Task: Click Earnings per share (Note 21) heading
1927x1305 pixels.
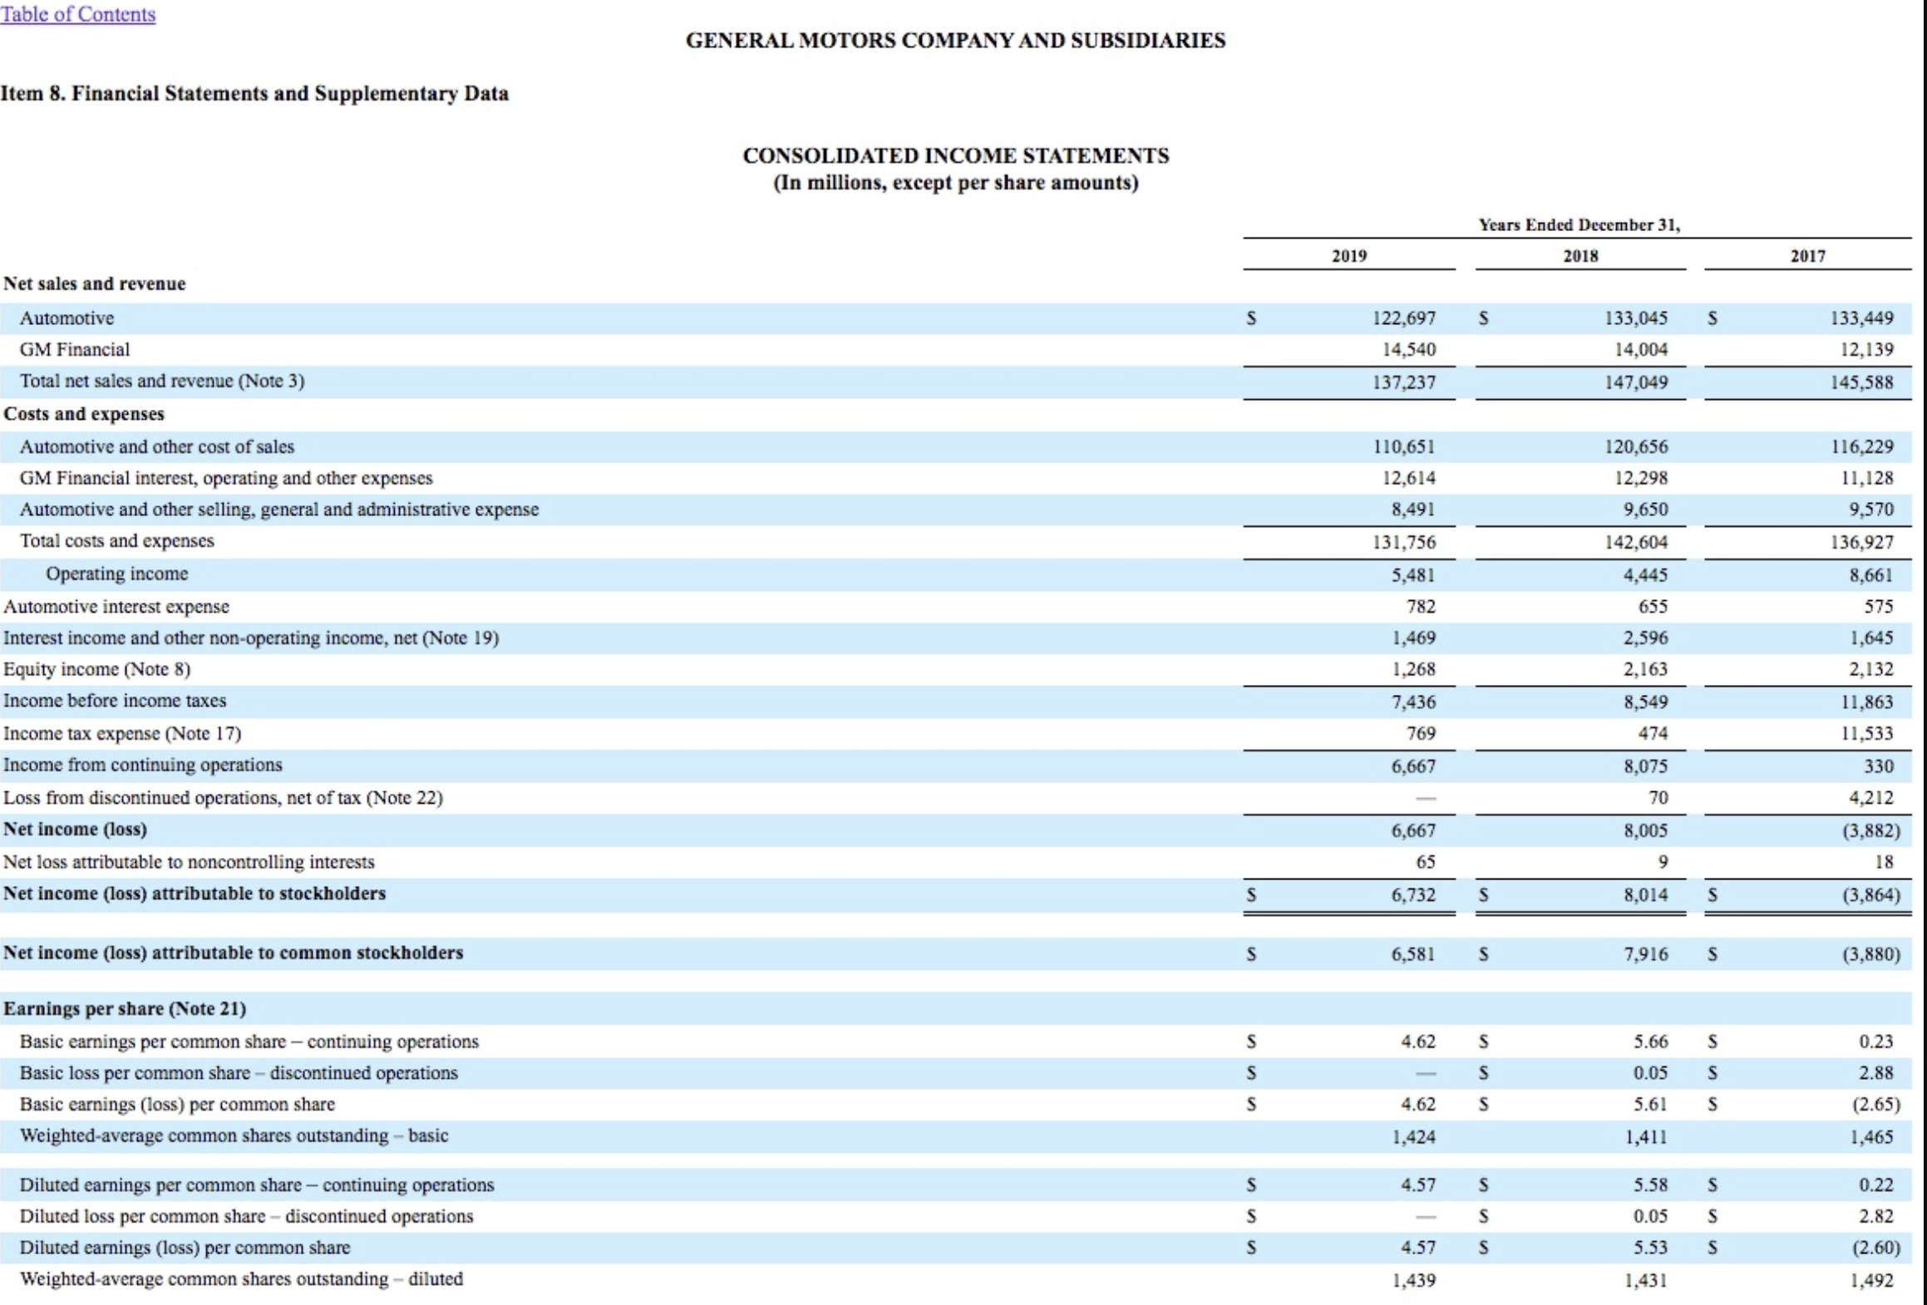Action: [x=125, y=1009]
